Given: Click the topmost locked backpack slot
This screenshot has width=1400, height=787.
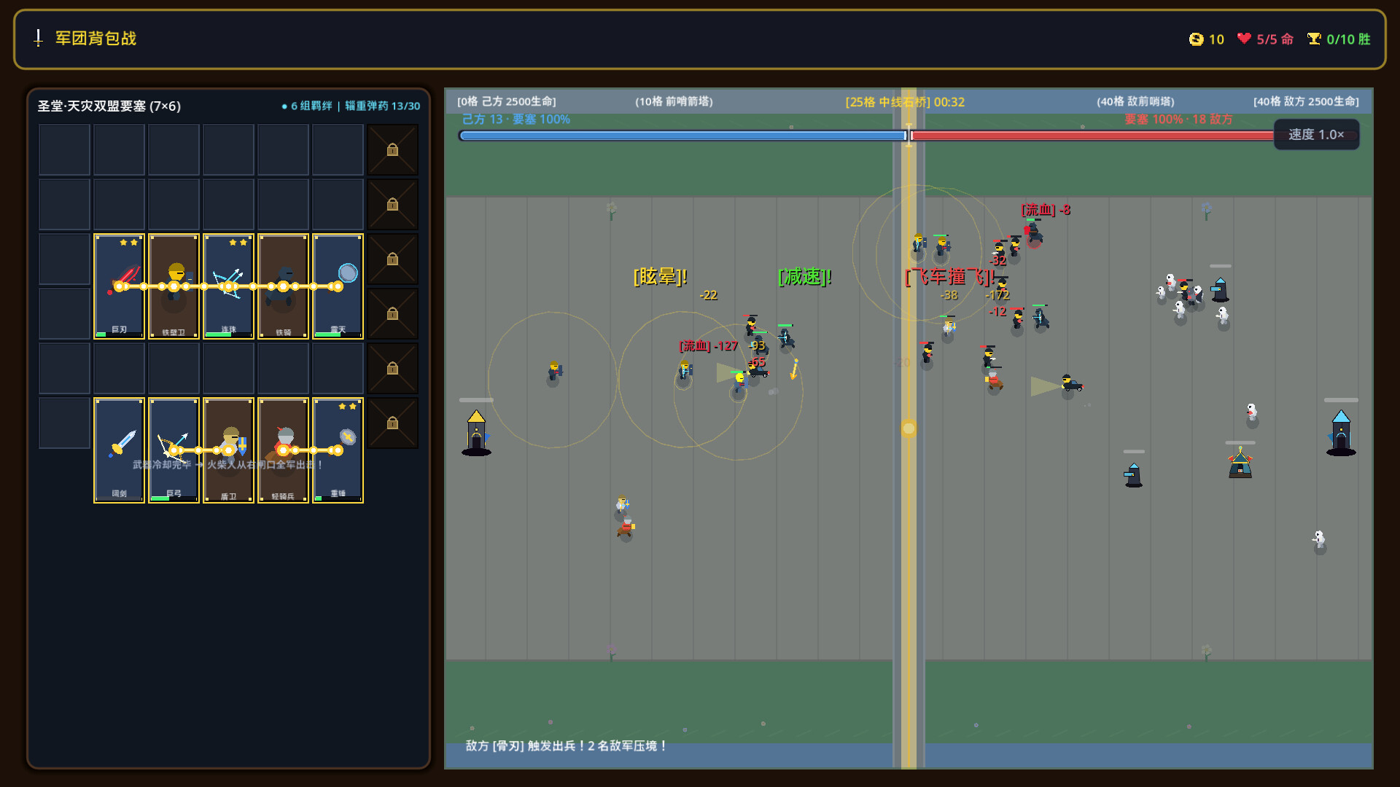Looking at the screenshot, I should tap(392, 149).
